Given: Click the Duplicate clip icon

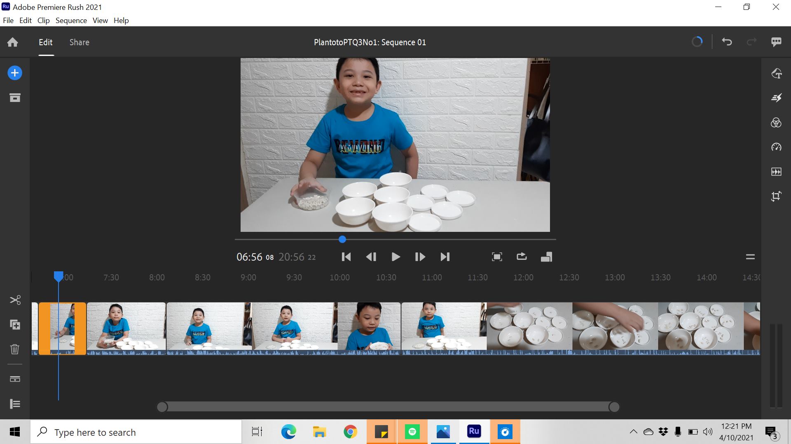Looking at the screenshot, I should [x=15, y=325].
